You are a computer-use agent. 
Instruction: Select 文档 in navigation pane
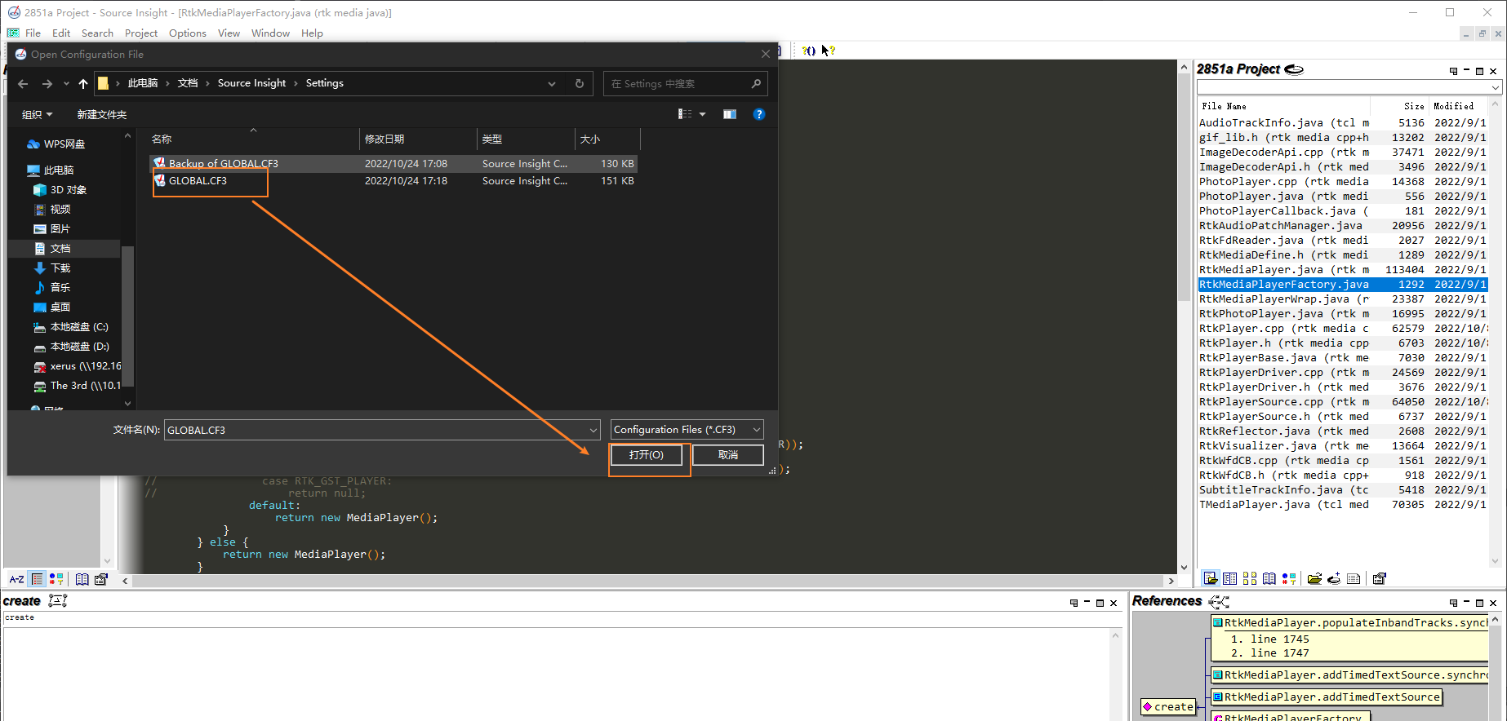pos(60,249)
